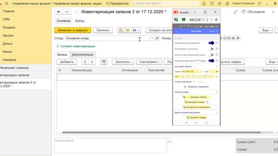Toggle Запрашивать количество switch
Viewport: 278px width, 156px height.
(x=211, y=49)
